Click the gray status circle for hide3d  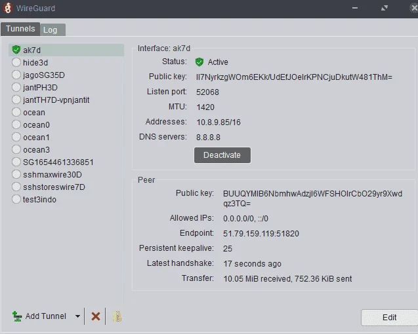(x=16, y=62)
